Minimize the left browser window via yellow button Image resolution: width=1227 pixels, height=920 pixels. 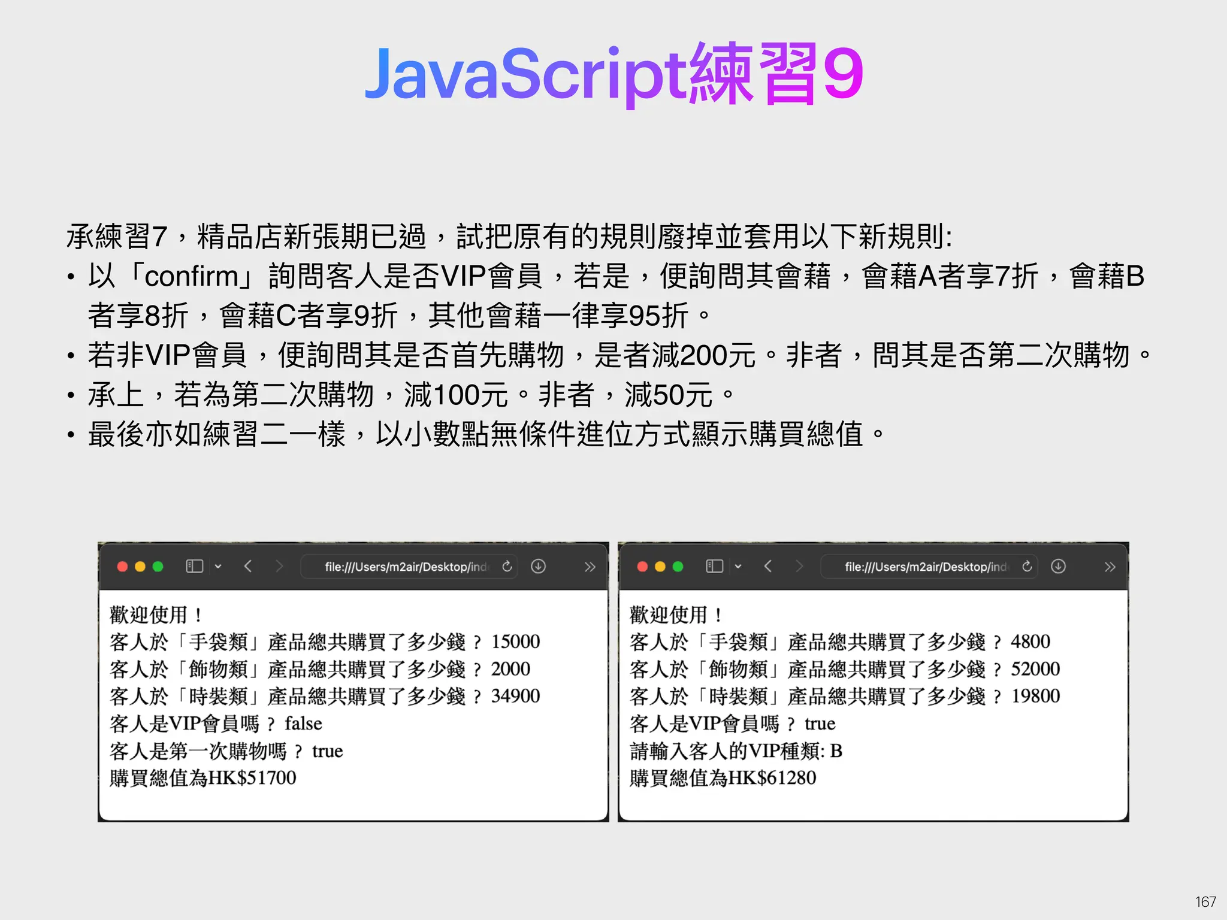[140, 567]
